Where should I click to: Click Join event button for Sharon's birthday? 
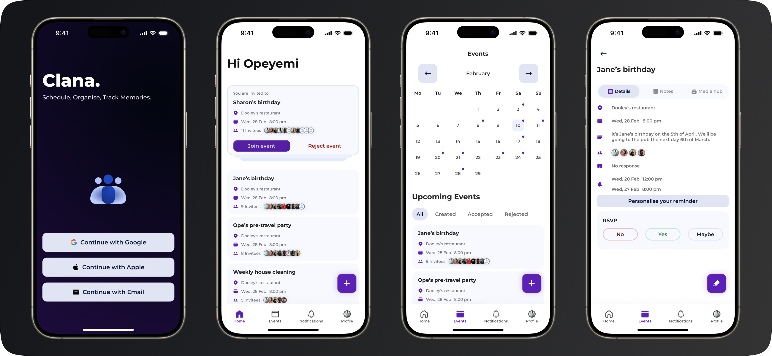click(x=261, y=146)
